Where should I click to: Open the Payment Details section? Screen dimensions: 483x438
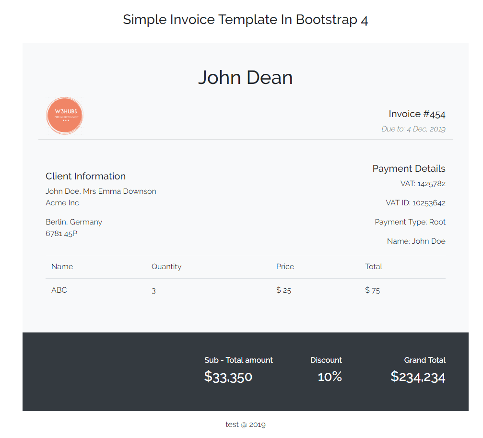coord(409,168)
